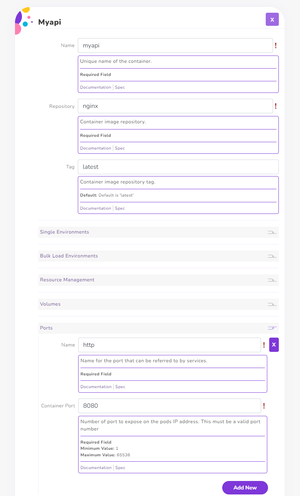Screen dimensions: 300x496
Task: Click 'Number of port to expose' description
Action: [x=170, y=425]
